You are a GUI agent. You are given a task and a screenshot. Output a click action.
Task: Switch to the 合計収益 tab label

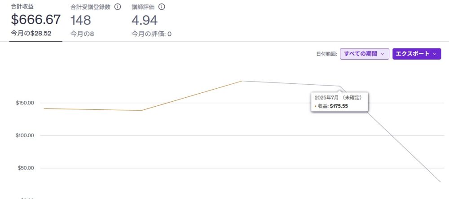click(22, 7)
